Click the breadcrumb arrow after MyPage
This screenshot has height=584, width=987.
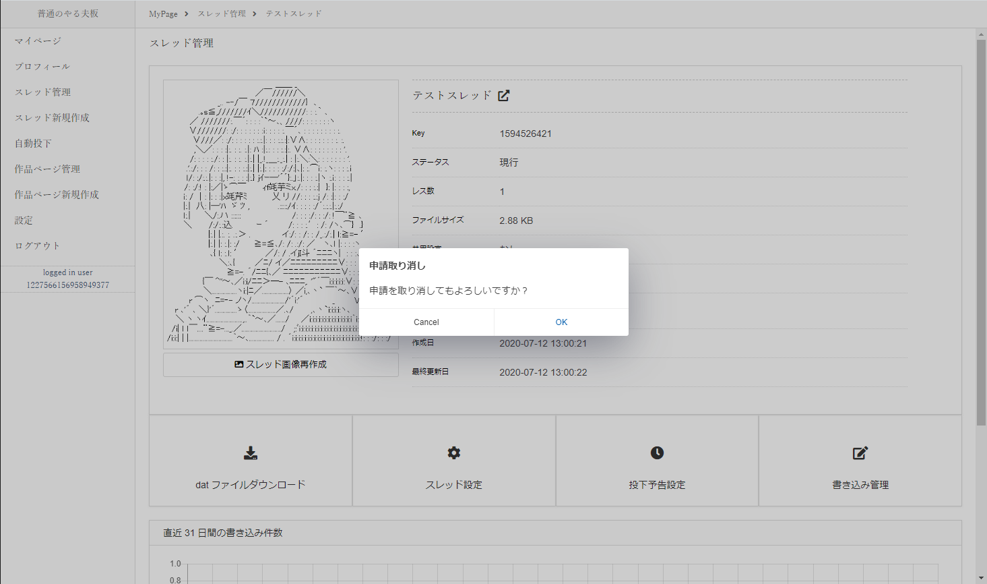(x=185, y=13)
